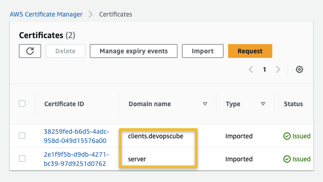323x182 pixels.
Task: Click the Delete button
Action: pyautogui.click(x=65, y=51)
